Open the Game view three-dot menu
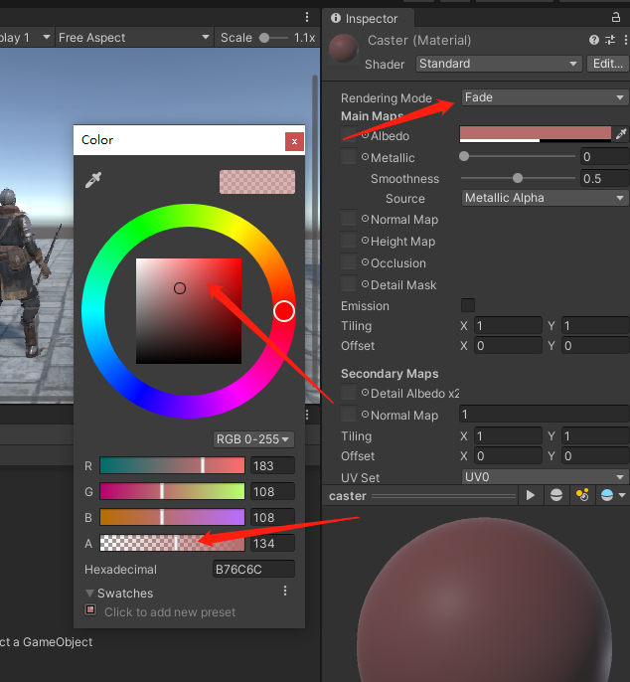 point(307,17)
